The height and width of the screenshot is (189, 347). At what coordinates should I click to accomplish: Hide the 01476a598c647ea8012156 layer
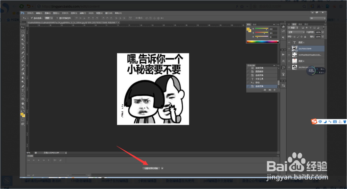pos(289,55)
